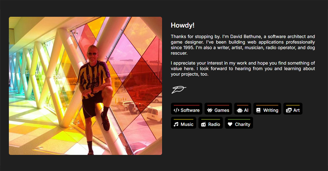Screen dimensions: 328x171
Task: Click the radio icon beside Radio
Action: 203,124
